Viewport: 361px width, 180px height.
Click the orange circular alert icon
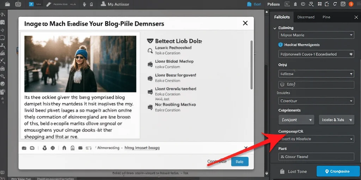pos(351,4)
